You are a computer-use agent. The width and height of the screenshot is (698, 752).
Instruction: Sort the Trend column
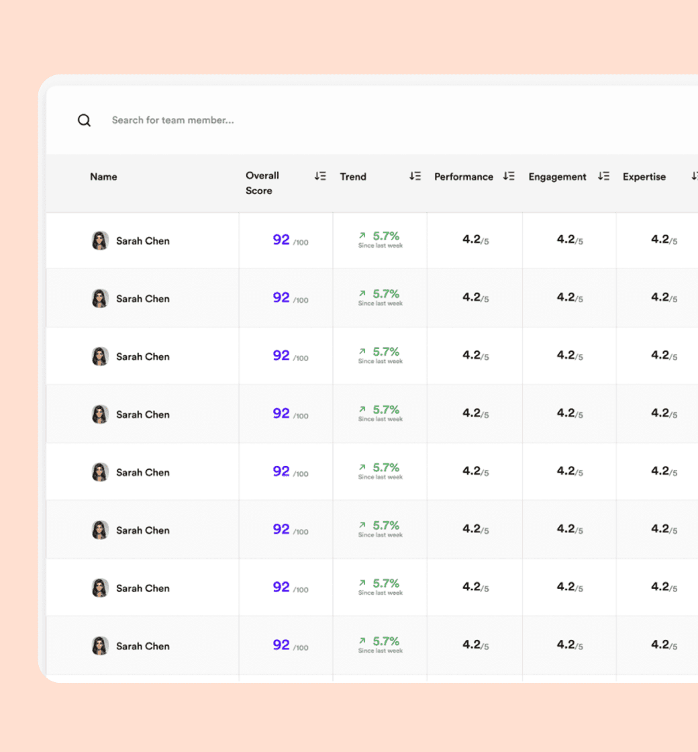(x=415, y=176)
